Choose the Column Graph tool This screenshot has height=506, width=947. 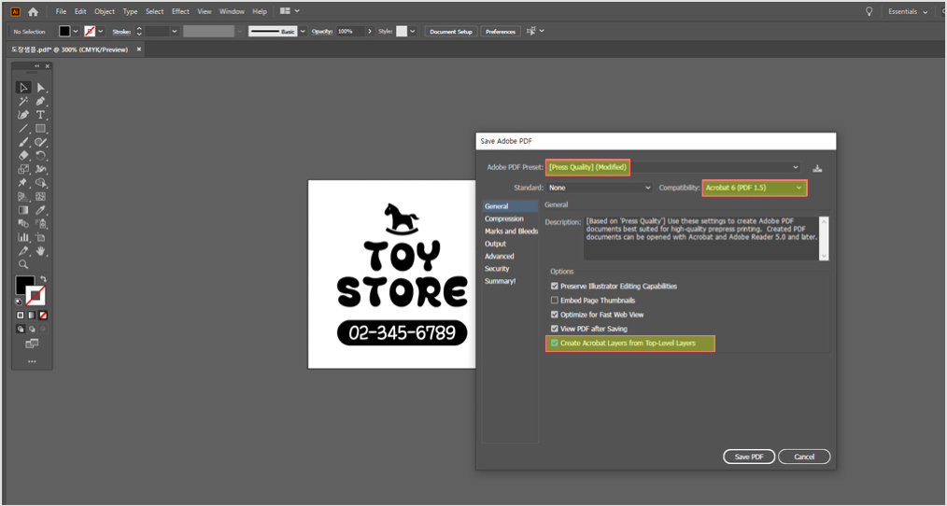tap(23, 237)
